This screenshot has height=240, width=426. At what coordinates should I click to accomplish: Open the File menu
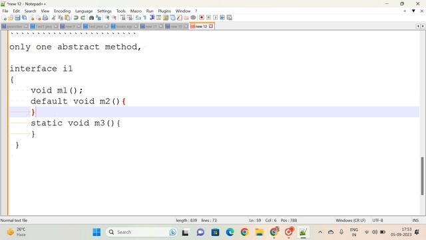pos(5,11)
